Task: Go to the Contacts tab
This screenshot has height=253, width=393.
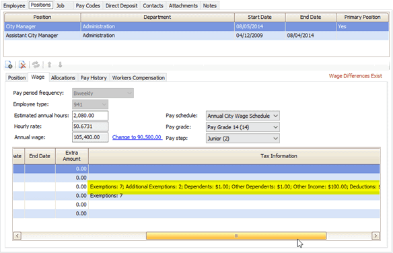Action: point(153,5)
